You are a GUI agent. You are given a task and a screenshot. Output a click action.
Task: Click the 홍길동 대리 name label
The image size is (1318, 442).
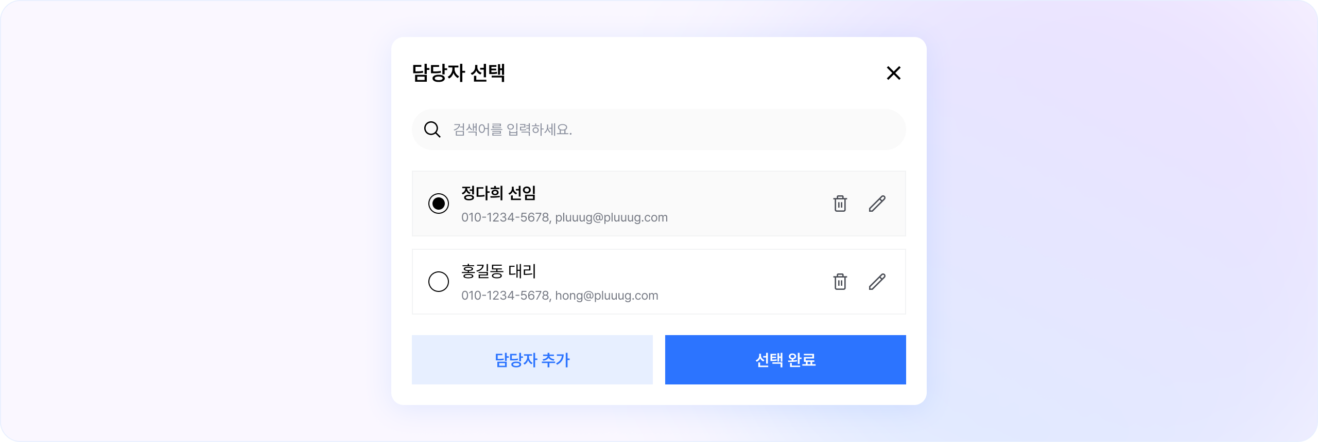click(498, 271)
